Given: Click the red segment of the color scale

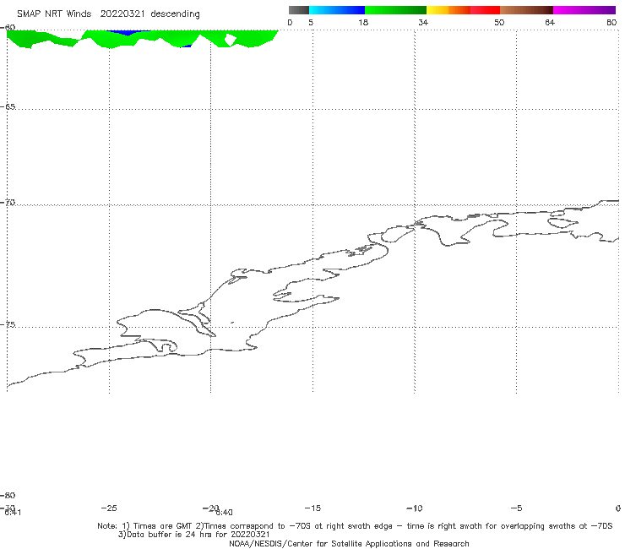Looking at the screenshot, I should [485, 10].
